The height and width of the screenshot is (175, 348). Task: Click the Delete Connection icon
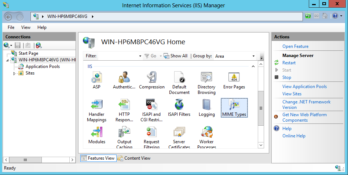click(39, 45)
